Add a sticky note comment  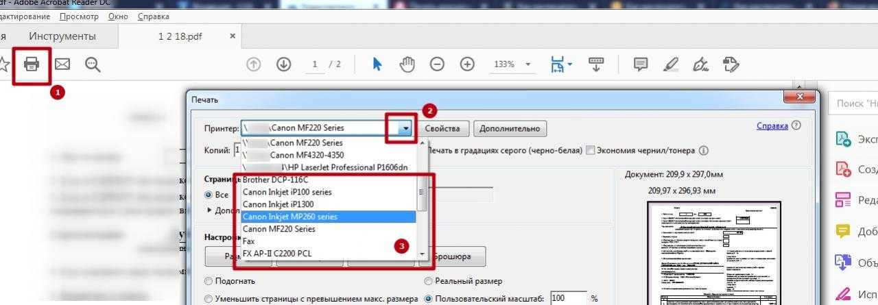(641, 64)
